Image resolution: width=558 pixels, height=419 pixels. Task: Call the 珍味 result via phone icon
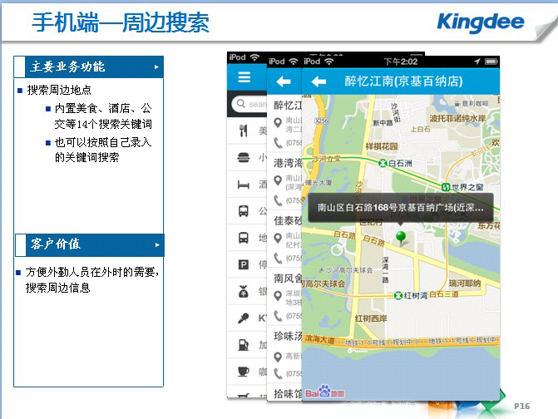point(278,373)
